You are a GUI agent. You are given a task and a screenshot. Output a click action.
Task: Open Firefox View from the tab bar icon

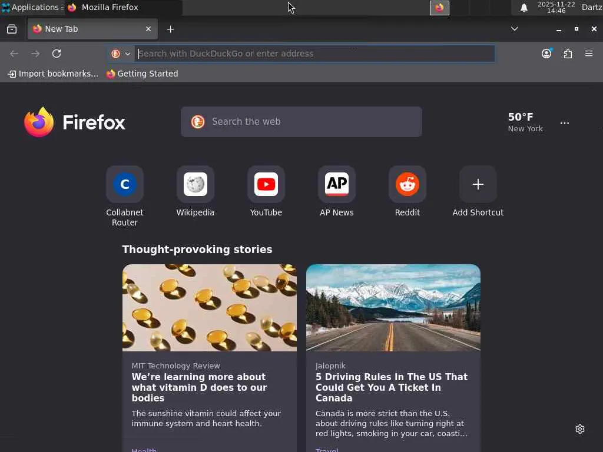pyautogui.click(x=12, y=29)
